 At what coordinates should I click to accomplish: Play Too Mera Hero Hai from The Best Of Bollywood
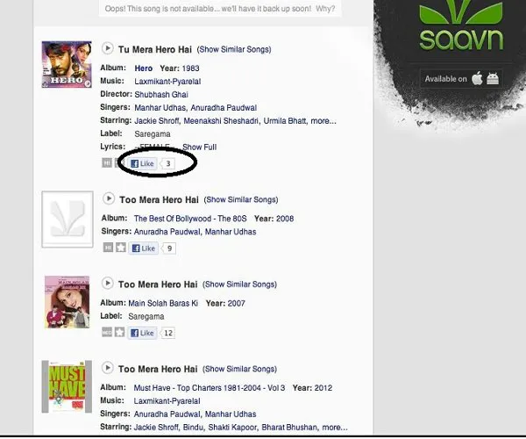tap(109, 198)
